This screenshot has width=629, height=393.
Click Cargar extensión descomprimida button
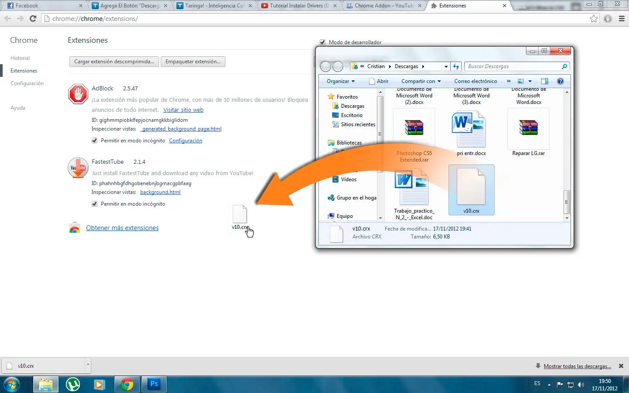[114, 62]
